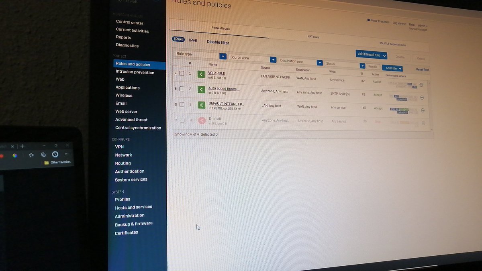
Task: Open Routing in sidebar
Action: [x=123, y=163]
